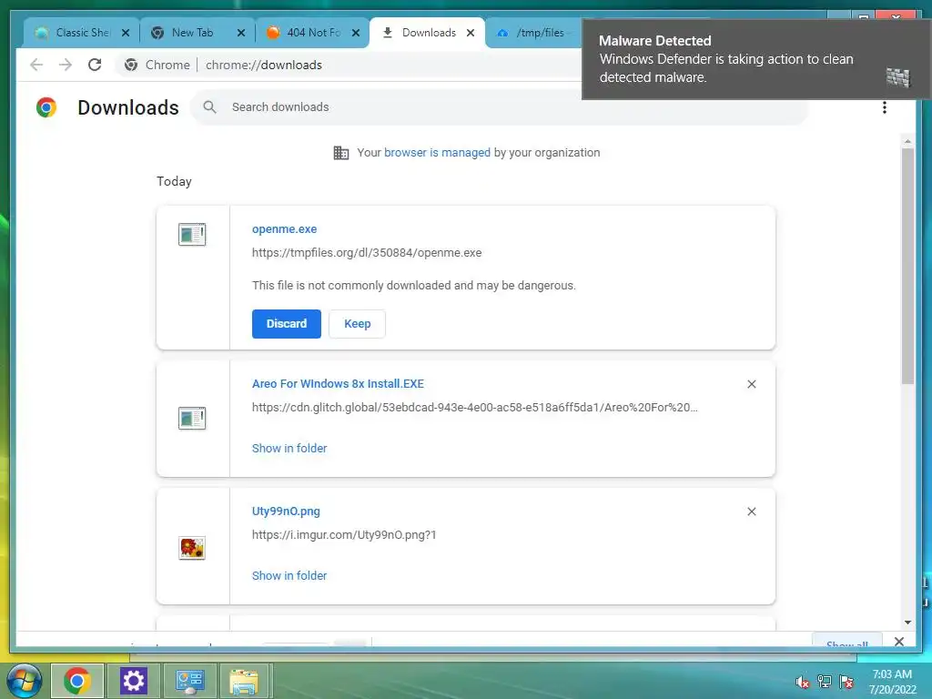Click the Uty99nO.png thumbnail icon
932x699 pixels.
tap(192, 547)
